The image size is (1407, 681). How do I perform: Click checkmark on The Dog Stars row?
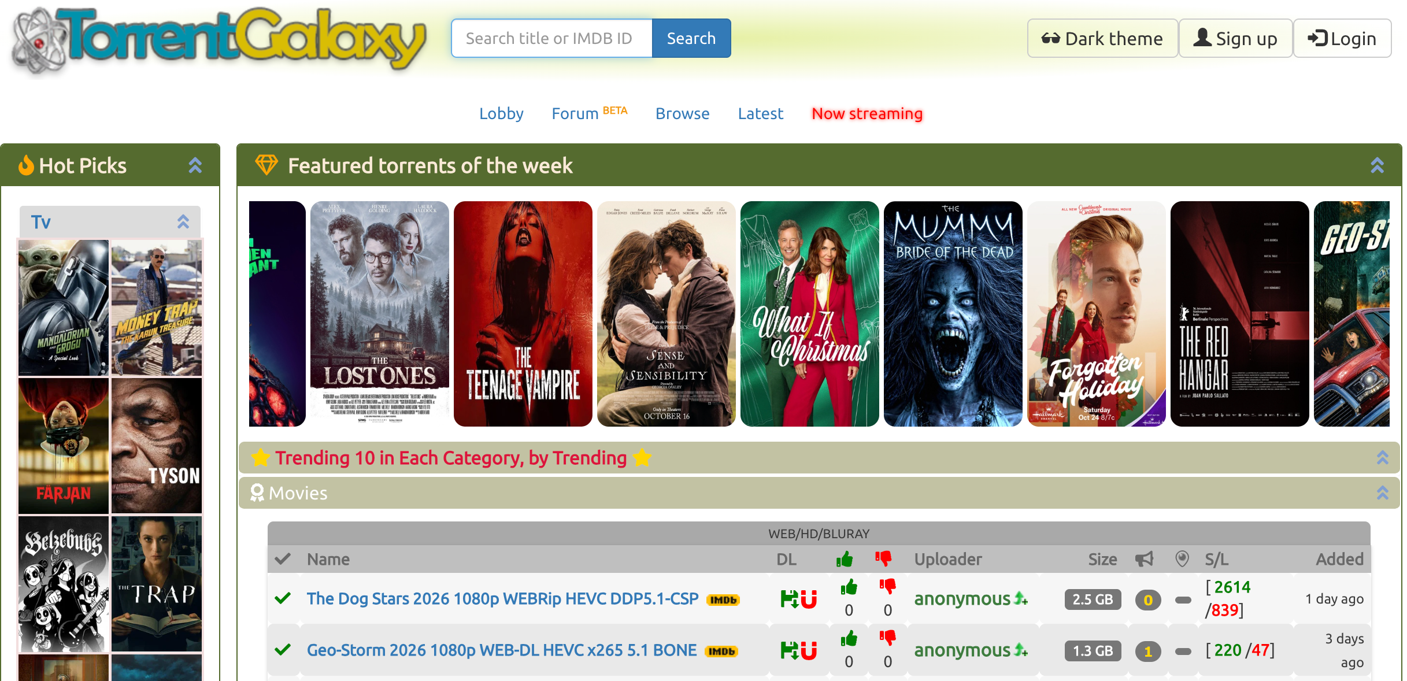283,598
